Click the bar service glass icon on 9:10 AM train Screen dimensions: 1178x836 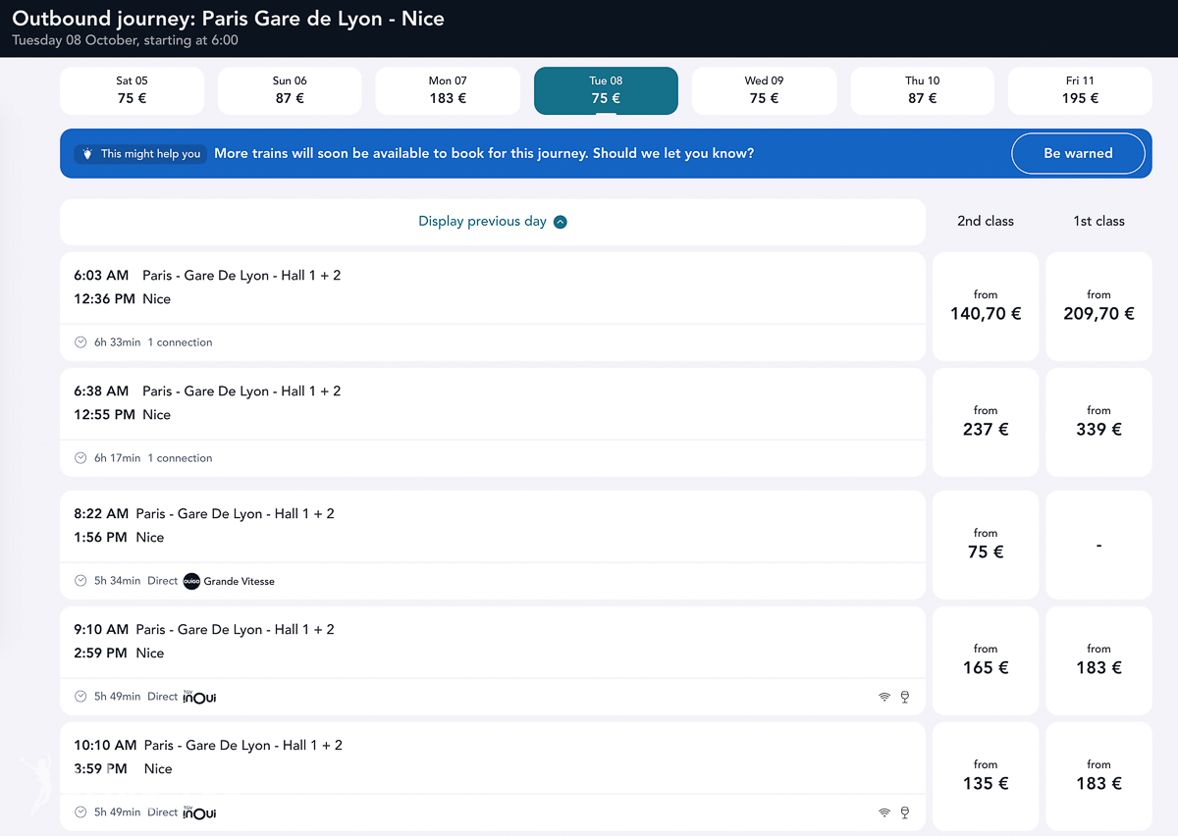click(x=905, y=697)
